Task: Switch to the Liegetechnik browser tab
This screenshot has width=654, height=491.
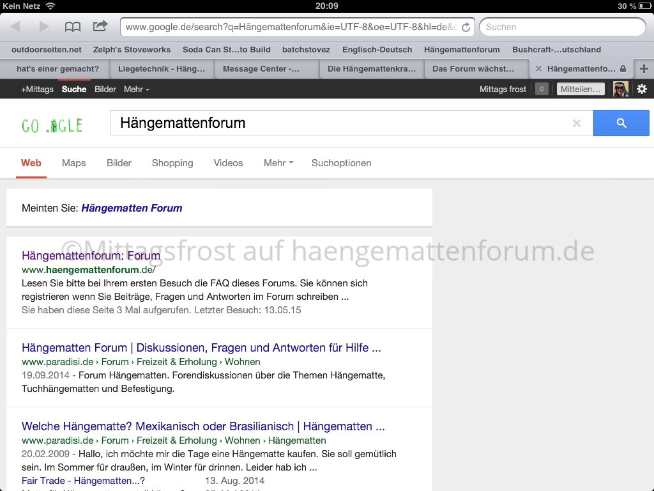Action: pyautogui.click(x=162, y=69)
